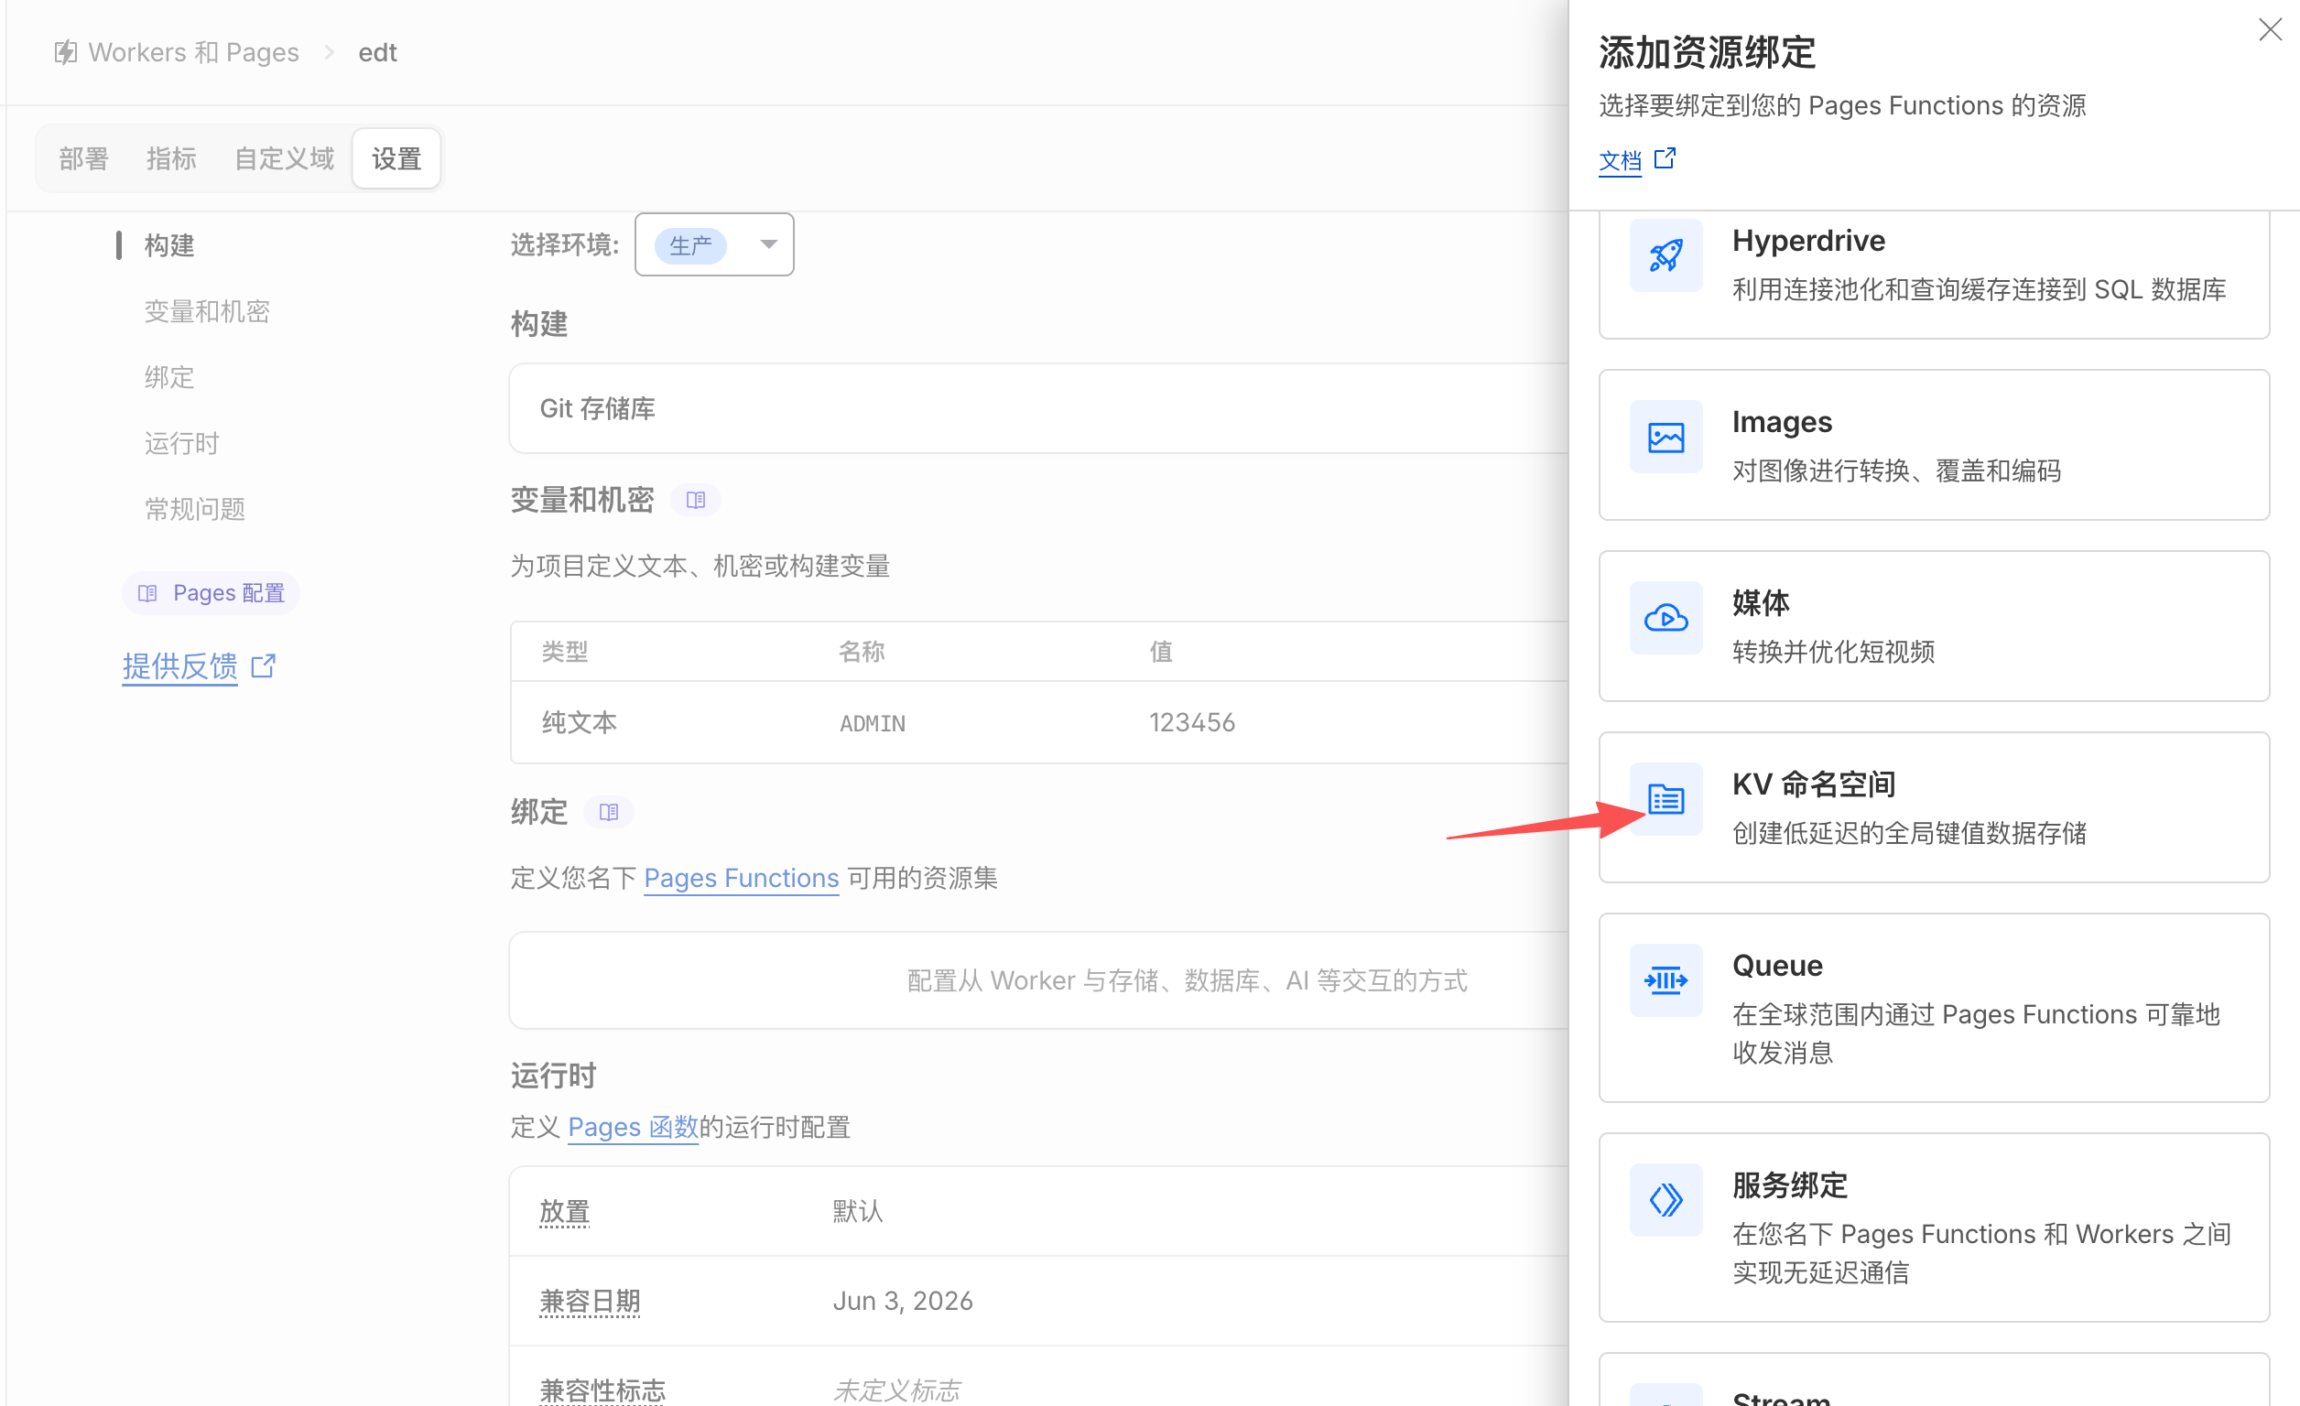Switch to the 部署 tab
Image resolution: width=2300 pixels, height=1406 pixels.
coord(84,158)
